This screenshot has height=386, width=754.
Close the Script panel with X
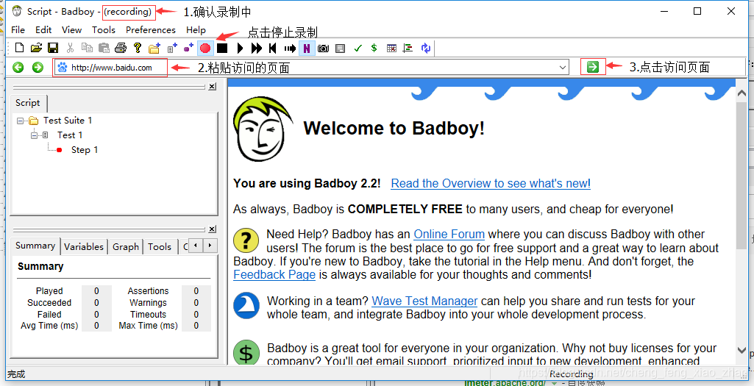(x=212, y=87)
